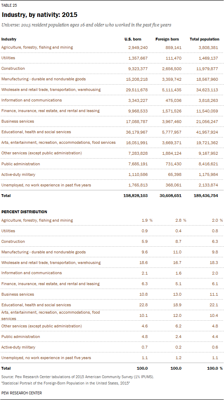The image size is (224, 400).
Task: Select the total population value 189,436,754
Action: pyautogui.click(x=206, y=196)
